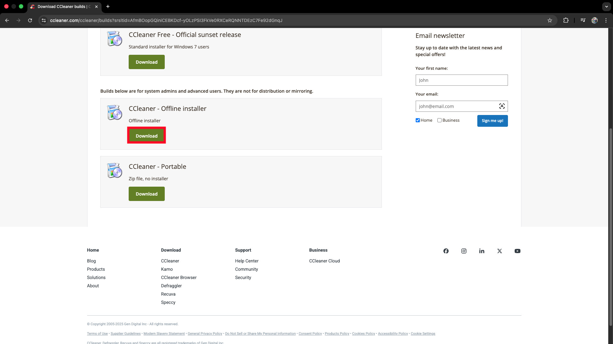Open CCleaner's X profile
This screenshot has width=613, height=344.
[x=499, y=251]
